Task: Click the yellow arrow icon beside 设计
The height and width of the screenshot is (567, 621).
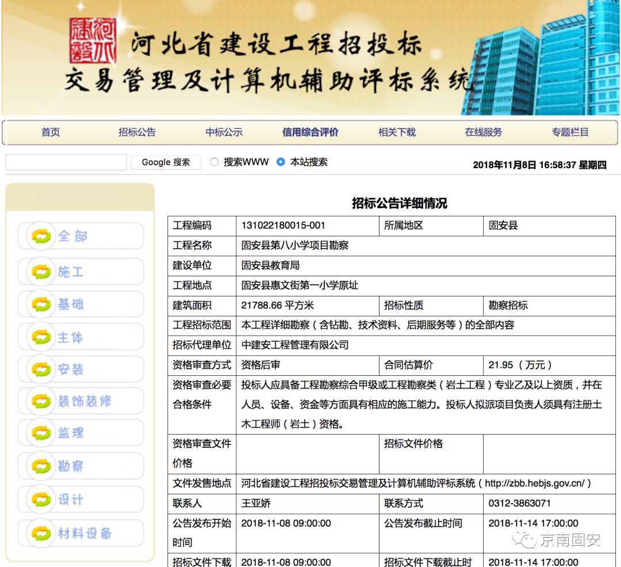Action: point(41,499)
